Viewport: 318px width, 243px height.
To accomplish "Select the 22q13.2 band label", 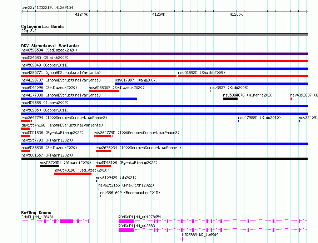I will pos(29,31).
